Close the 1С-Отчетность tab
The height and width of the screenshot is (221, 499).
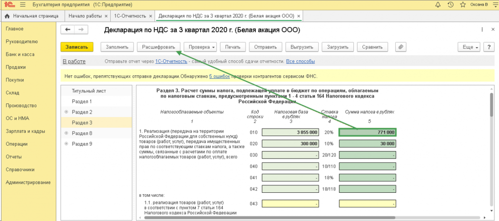click(x=151, y=16)
